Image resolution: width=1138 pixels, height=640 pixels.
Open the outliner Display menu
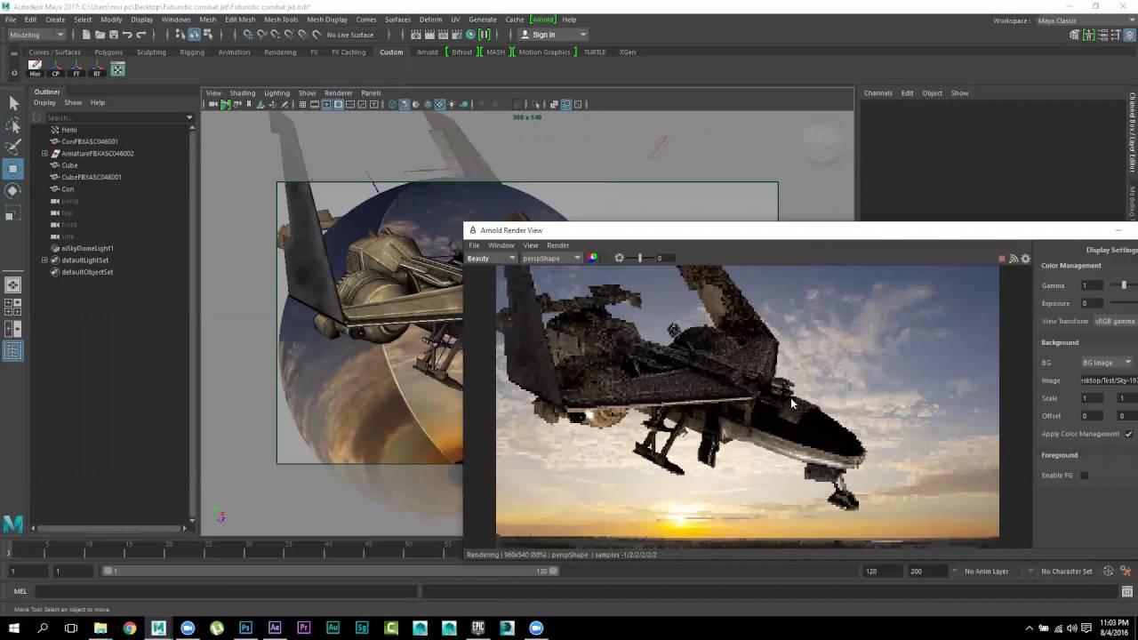[x=44, y=102]
